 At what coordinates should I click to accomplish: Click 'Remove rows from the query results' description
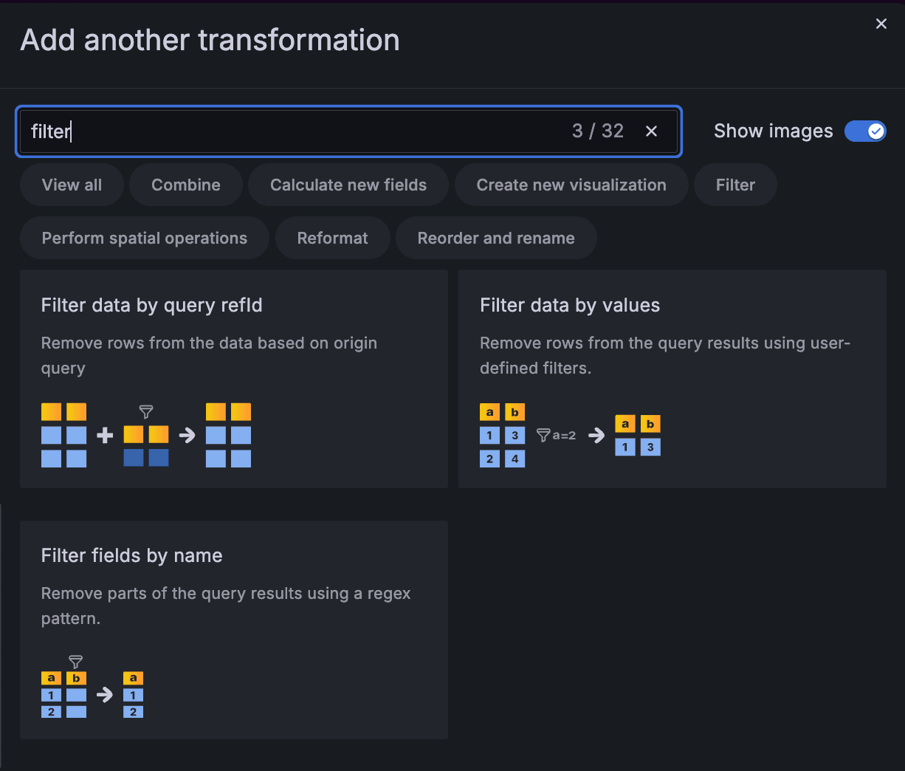click(665, 355)
